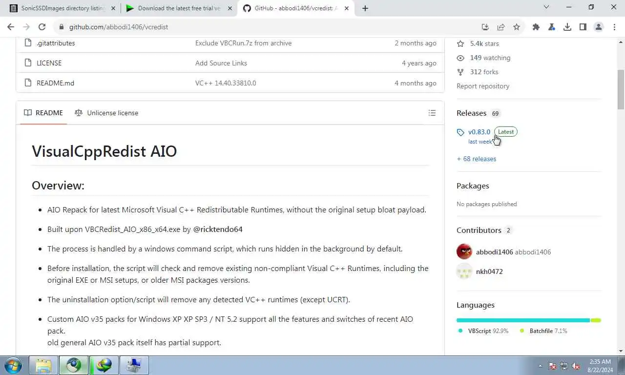Click abbodi1406 contributor avatar
Image resolution: width=625 pixels, height=375 pixels.
click(464, 252)
